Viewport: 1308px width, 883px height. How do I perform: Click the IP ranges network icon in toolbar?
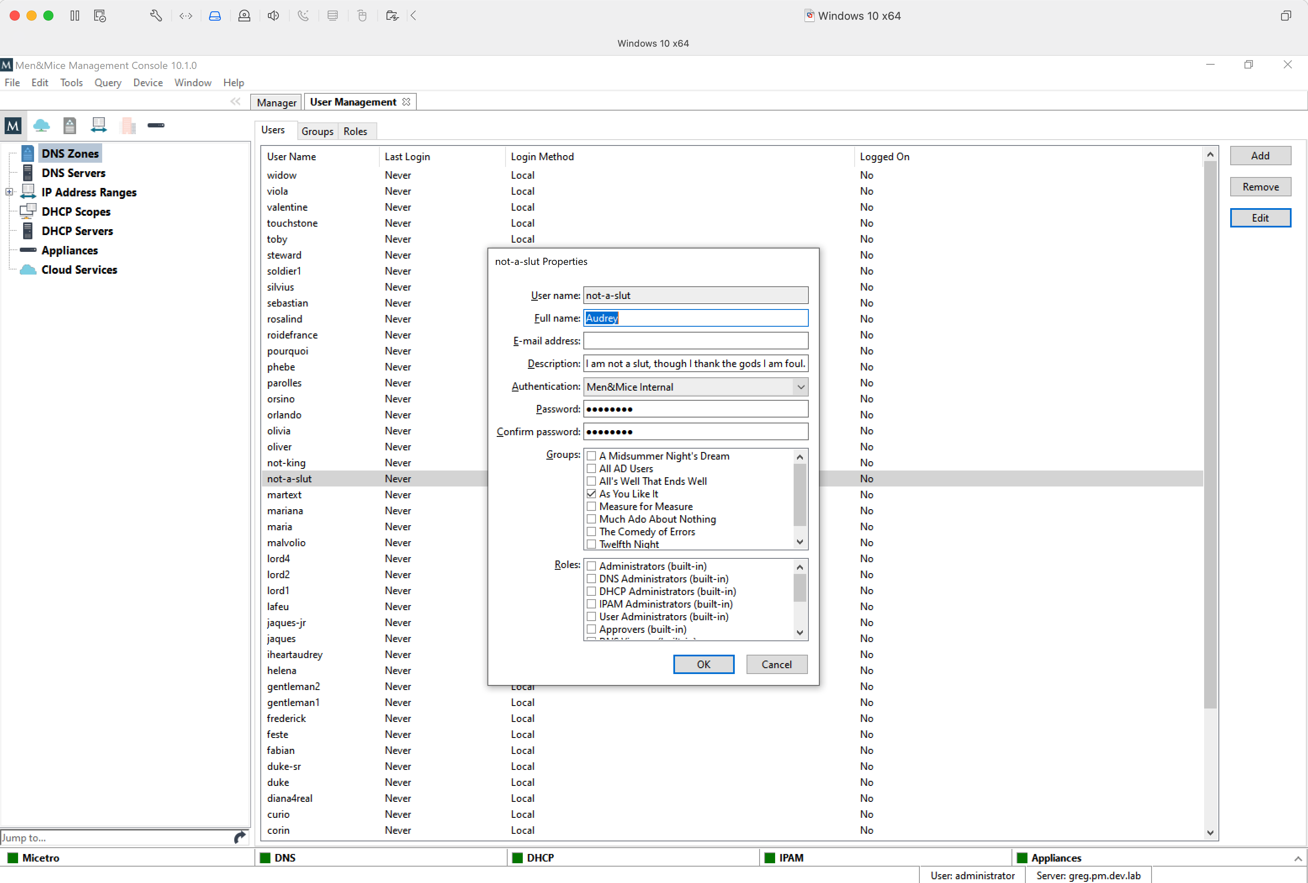click(98, 125)
